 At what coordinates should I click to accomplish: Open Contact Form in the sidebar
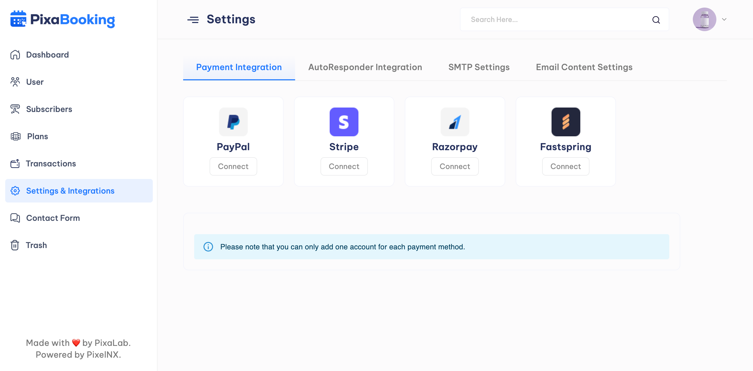pos(79,218)
